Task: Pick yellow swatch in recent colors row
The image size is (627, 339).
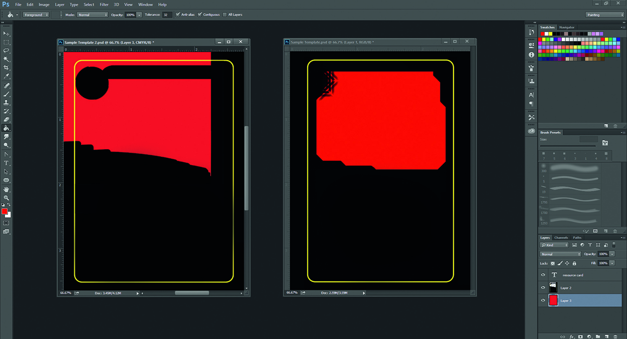Action: coord(551,34)
